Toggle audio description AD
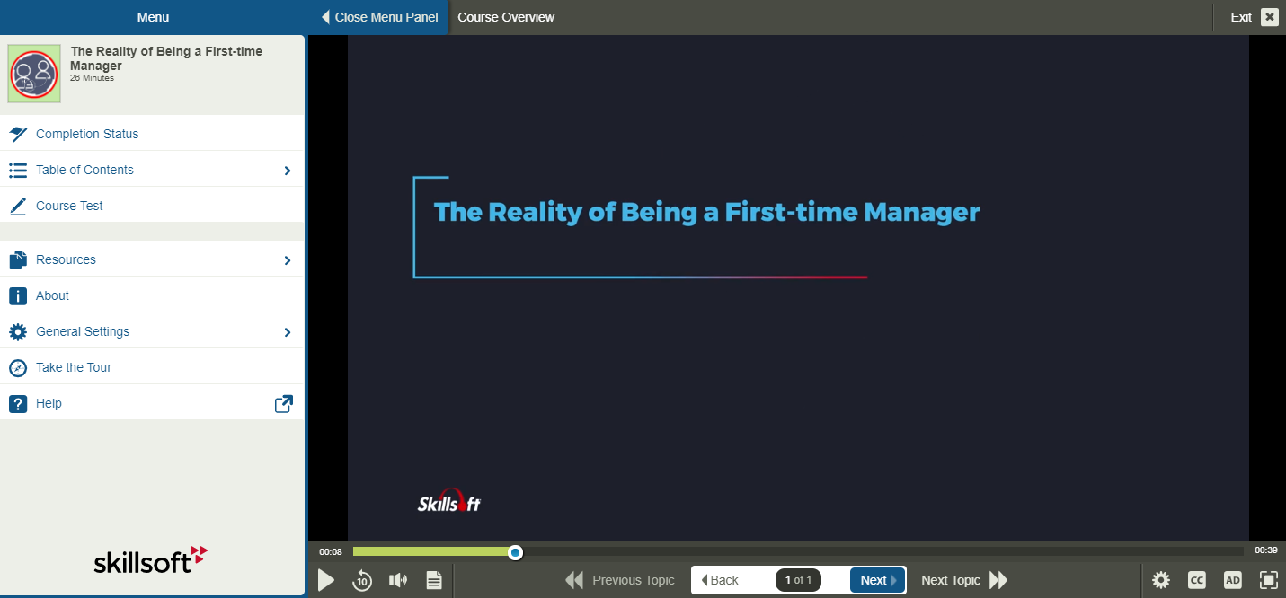 point(1233,580)
